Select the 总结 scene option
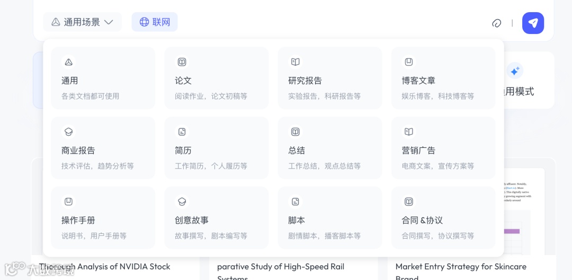Image resolution: width=572 pixels, height=280 pixels. pos(330,148)
